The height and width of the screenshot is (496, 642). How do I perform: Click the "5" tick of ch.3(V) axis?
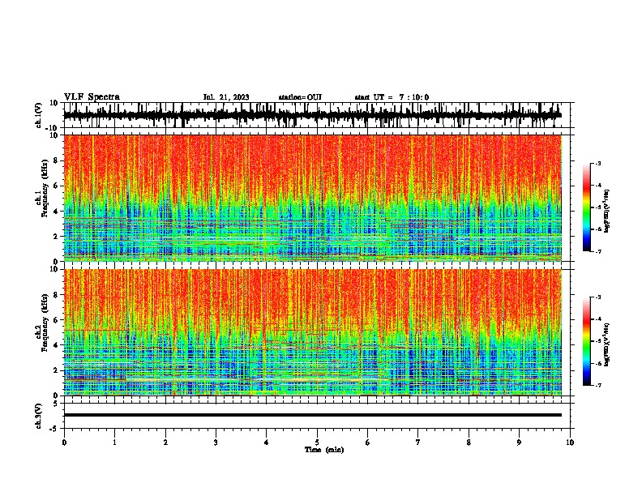coord(56,404)
